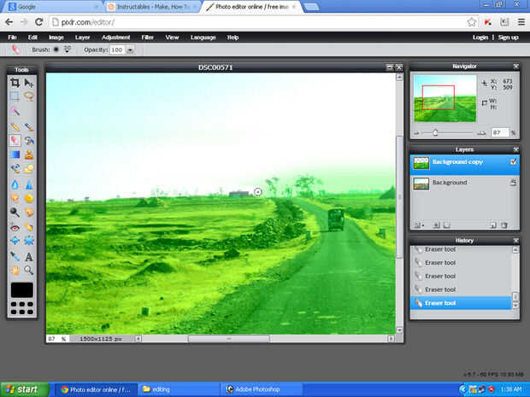Image resolution: width=530 pixels, height=397 pixels.
Task: Select the Dodge tool
Action: click(15, 213)
